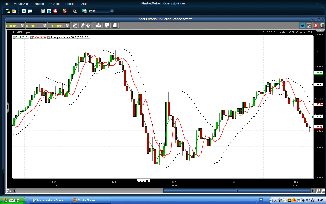
Task: Click the chart grid table icon
Action: point(115,26)
